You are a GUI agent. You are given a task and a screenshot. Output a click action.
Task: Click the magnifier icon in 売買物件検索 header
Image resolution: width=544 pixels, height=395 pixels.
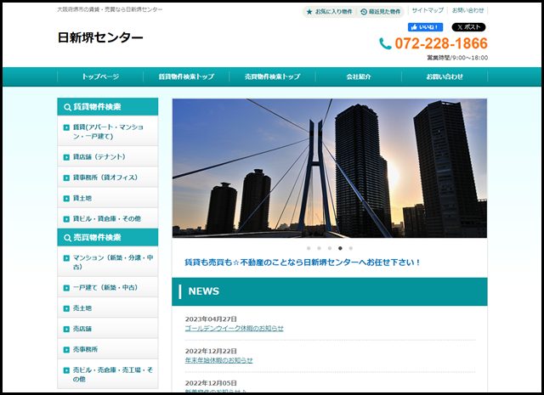tap(67, 238)
